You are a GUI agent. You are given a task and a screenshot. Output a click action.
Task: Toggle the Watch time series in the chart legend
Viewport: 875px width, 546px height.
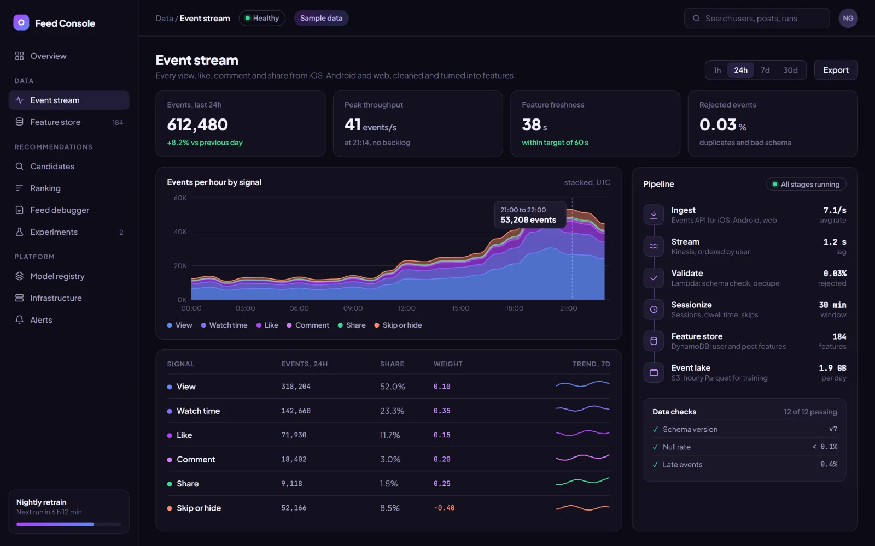224,325
